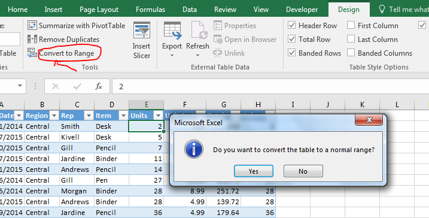The height and width of the screenshot is (218, 429).
Task: Click cell with value 139.72
Action: [224, 202]
